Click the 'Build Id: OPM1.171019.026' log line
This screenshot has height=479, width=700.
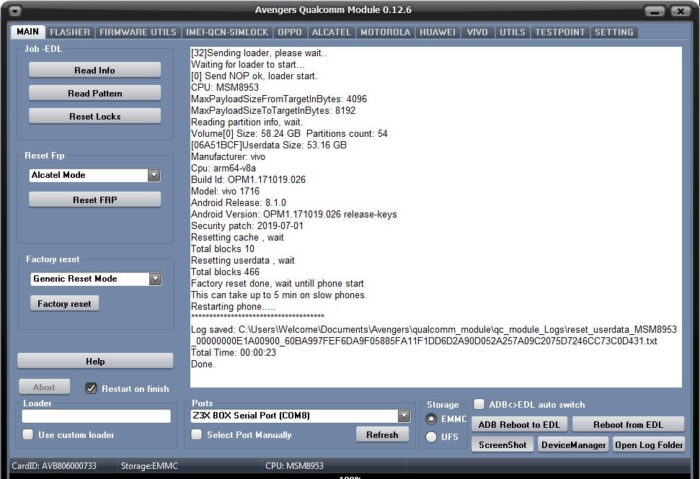[x=248, y=180]
